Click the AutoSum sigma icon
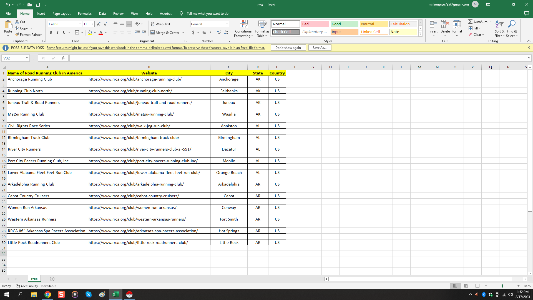 click(x=470, y=22)
